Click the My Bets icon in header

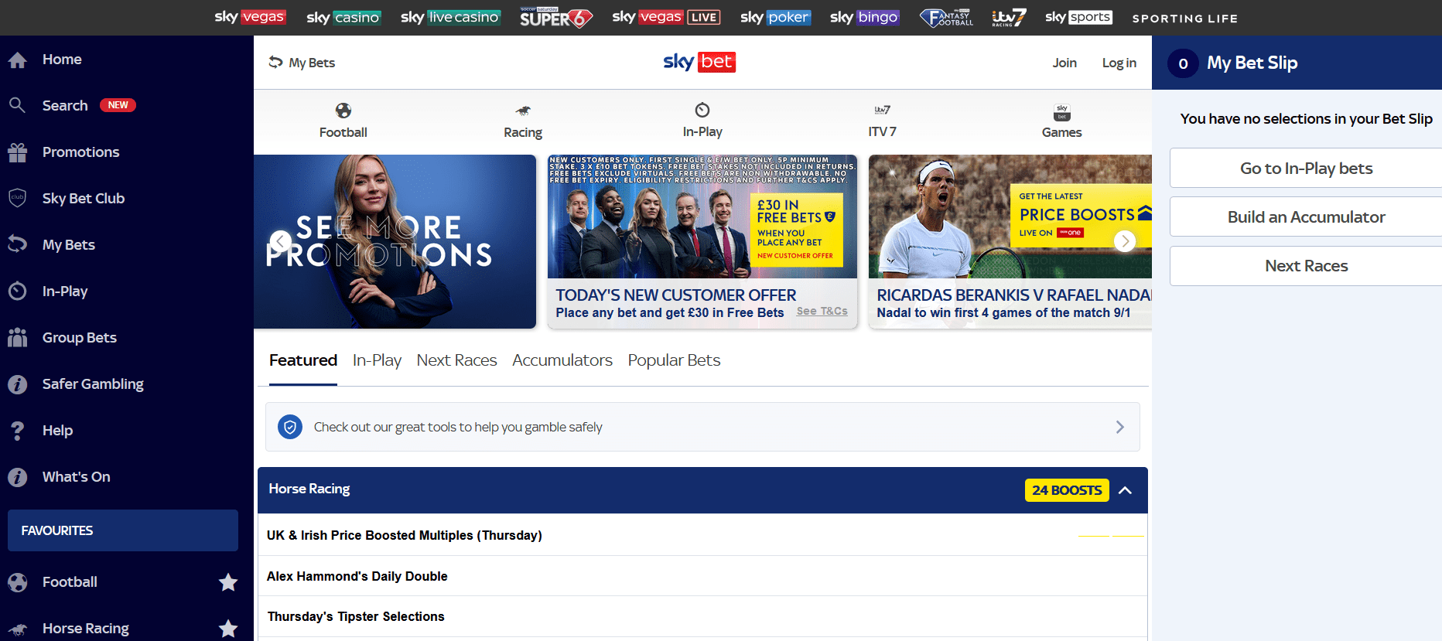click(x=275, y=62)
